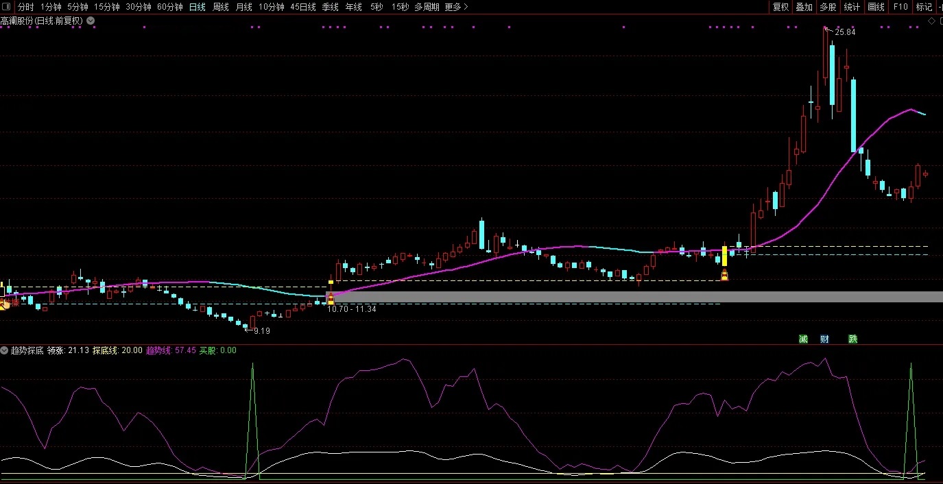Expand the 趋势探底 indicator dropdown arrow
Viewport: 943px width, 484px height.
point(5,350)
